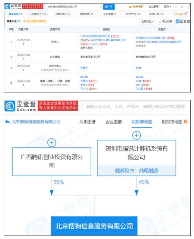Viewport: 194px width, 239px height.
Task: Open notifications via the bell icon
Action: pyautogui.click(x=182, y=7)
